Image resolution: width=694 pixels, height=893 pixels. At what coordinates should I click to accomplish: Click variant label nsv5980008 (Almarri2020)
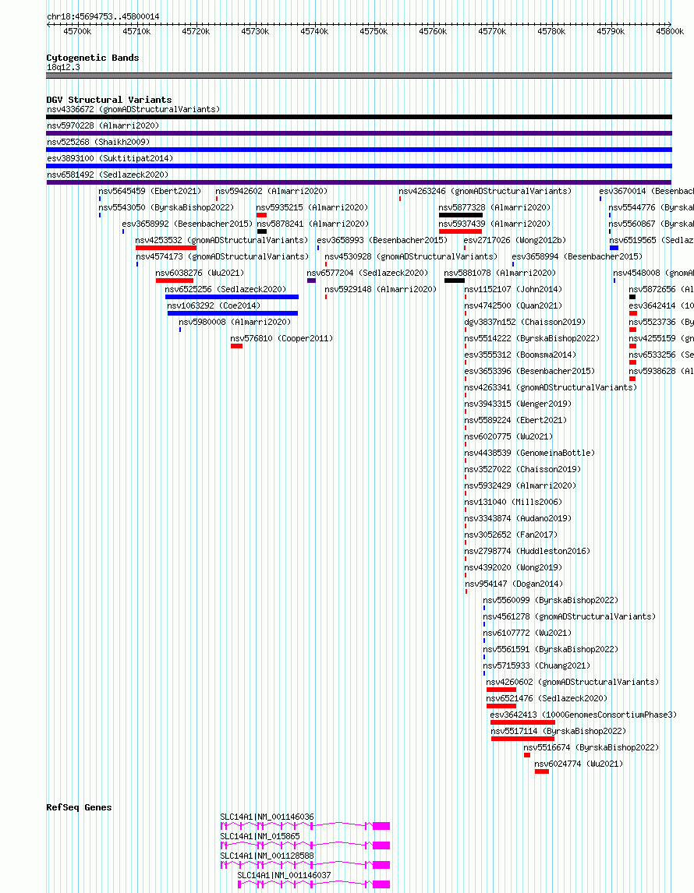[x=235, y=322]
